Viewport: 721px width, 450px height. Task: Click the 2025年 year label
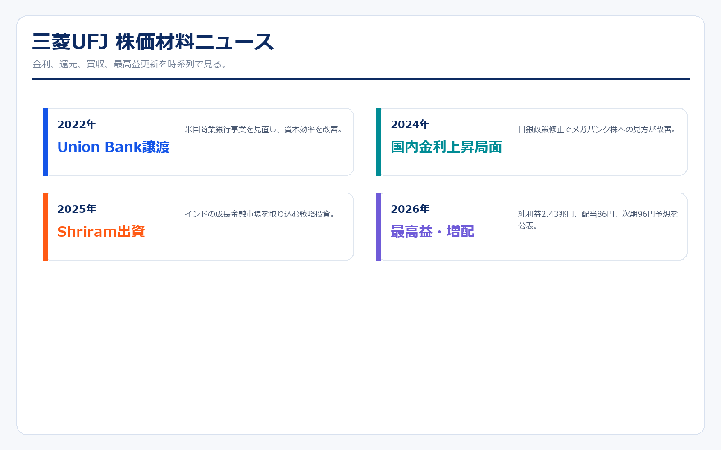click(77, 209)
